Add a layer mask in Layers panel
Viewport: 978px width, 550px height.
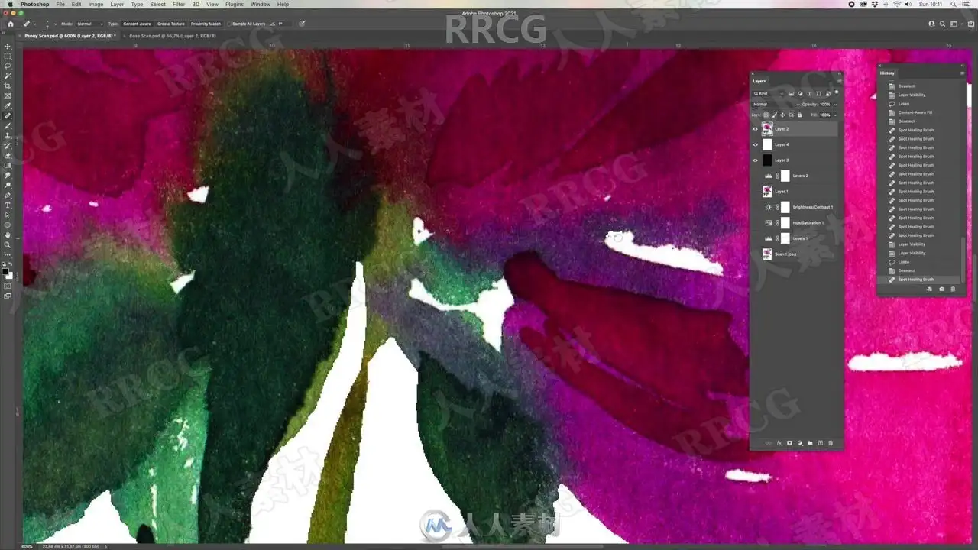tap(789, 443)
